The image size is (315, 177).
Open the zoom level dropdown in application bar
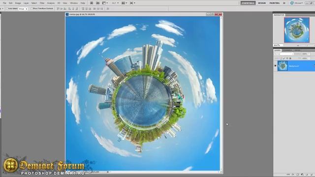(115, 3)
